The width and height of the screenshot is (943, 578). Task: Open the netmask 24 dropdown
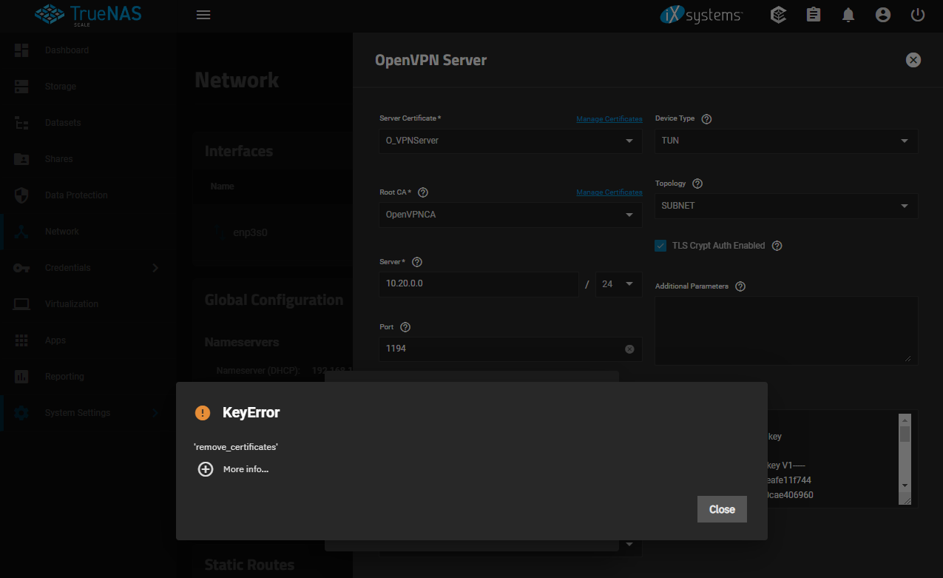(x=619, y=284)
